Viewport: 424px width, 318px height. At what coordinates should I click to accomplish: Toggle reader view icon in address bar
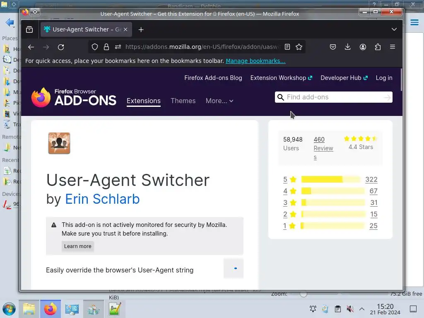pos(287,47)
